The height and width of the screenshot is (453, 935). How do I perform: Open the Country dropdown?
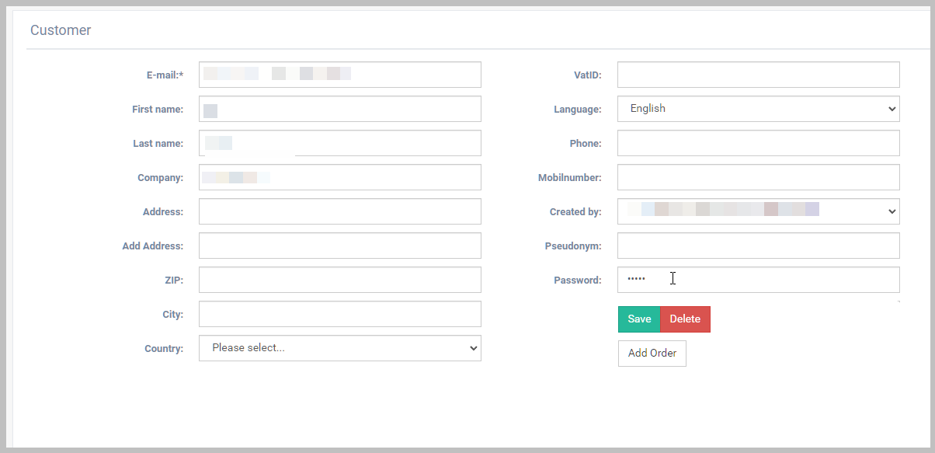tap(339, 348)
